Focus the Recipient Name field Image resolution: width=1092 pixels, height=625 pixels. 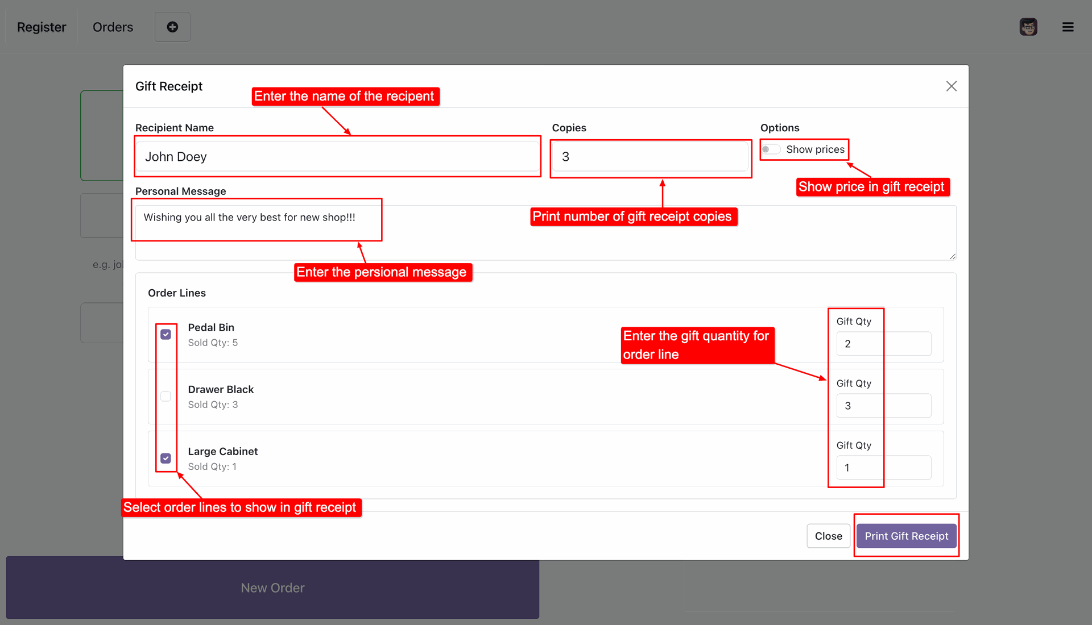(338, 156)
